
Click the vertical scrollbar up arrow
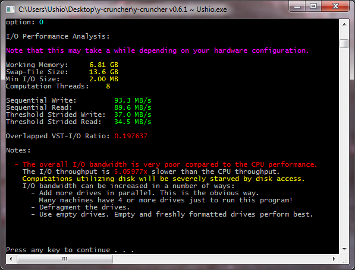click(344, 24)
